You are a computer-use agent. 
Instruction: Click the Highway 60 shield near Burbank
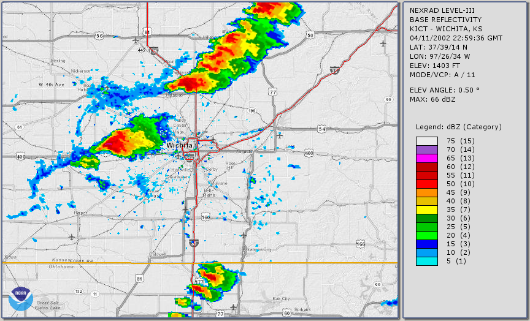(x=286, y=313)
